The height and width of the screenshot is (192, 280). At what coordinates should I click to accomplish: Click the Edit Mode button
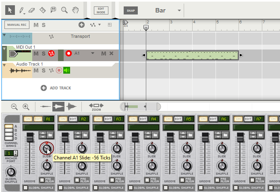coord(101,10)
